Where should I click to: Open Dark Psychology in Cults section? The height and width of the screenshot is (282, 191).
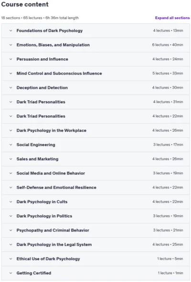(x=95, y=202)
